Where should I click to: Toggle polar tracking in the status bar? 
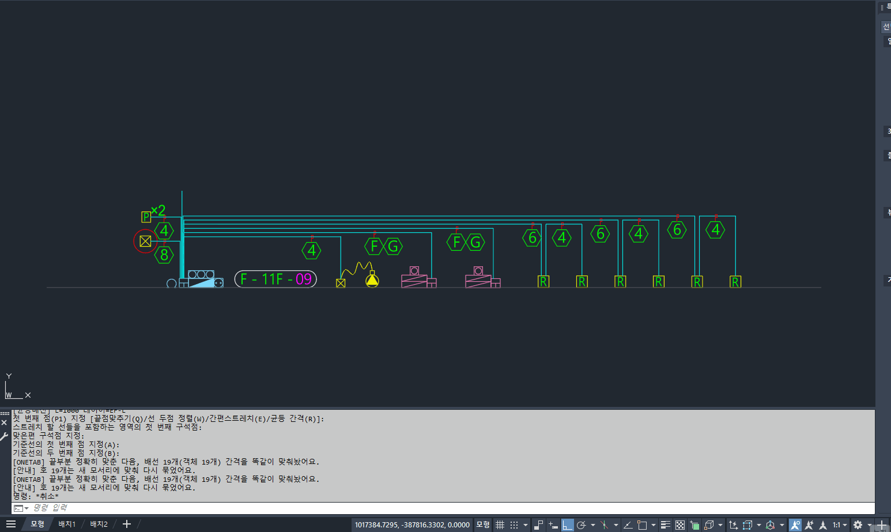coord(582,525)
